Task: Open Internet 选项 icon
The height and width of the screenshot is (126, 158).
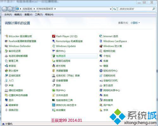Action: (x=101, y=36)
